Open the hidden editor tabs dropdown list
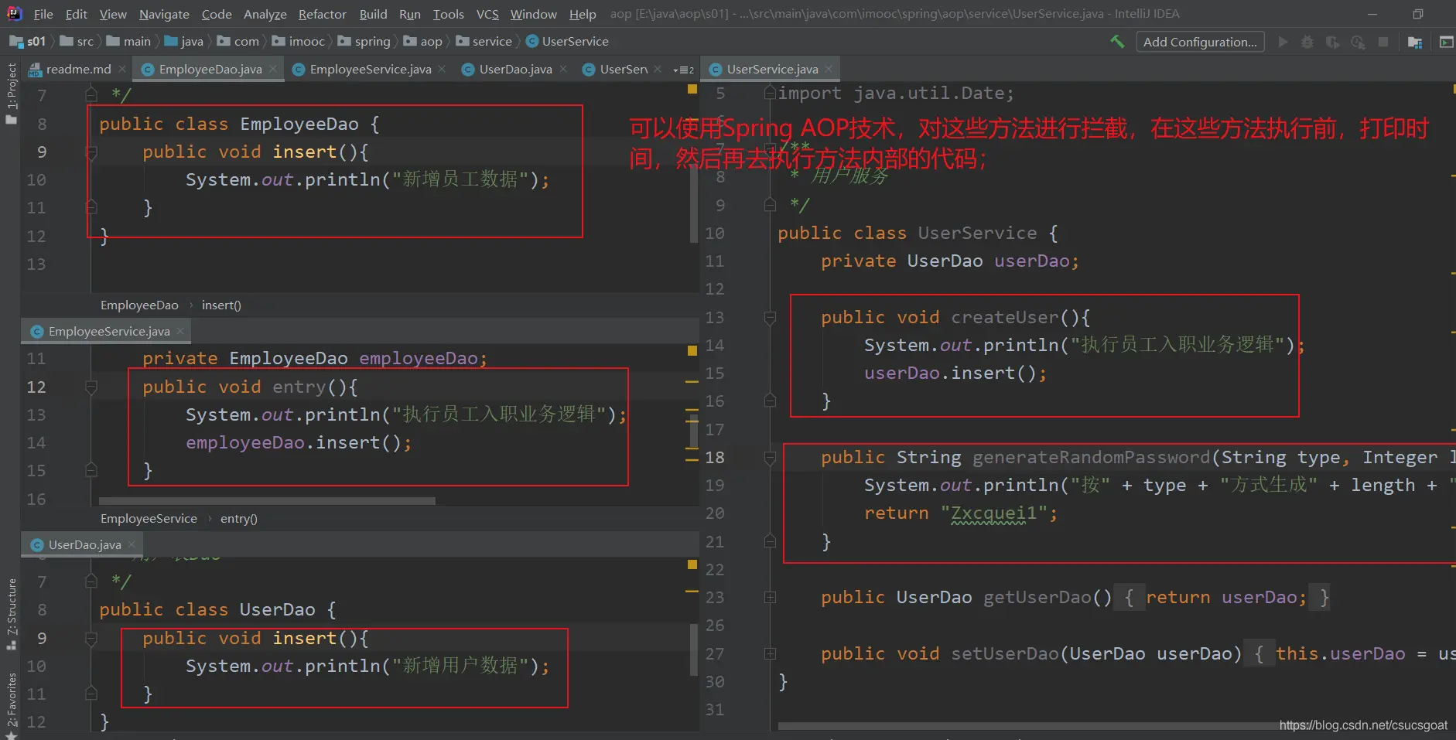This screenshot has width=1456, height=740. tap(683, 70)
